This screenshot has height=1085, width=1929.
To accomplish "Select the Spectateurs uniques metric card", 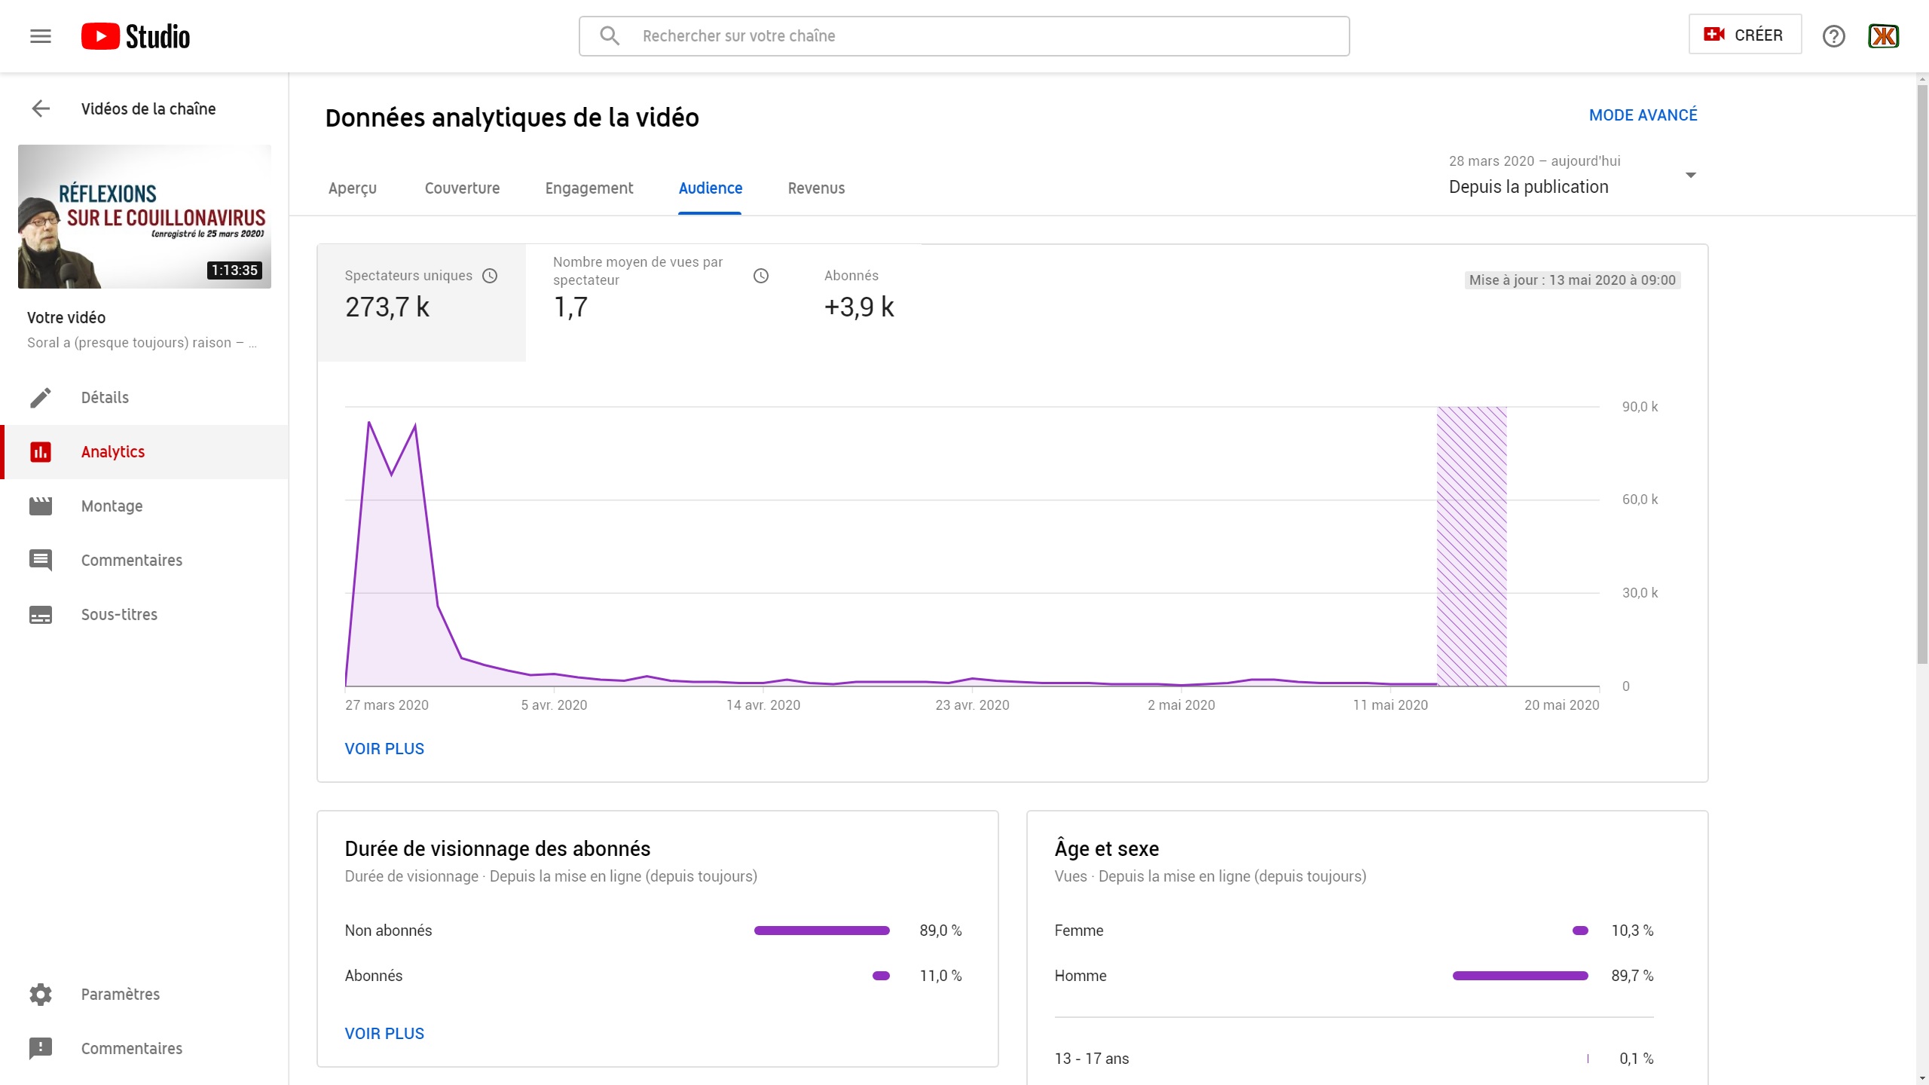I will point(422,303).
